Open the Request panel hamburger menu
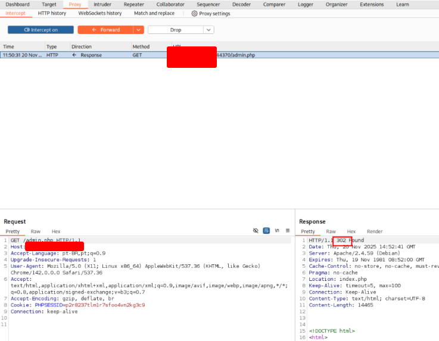The width and height of the screenshot is (439, 341). pos(288,231)
